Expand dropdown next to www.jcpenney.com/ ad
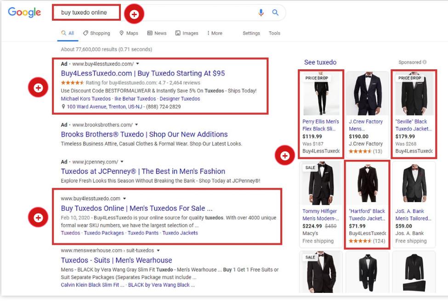 tap(122, 162)
